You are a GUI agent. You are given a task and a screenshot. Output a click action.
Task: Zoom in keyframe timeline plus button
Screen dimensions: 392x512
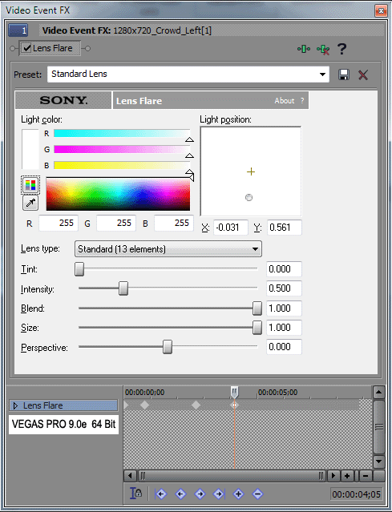pos(347,476)
